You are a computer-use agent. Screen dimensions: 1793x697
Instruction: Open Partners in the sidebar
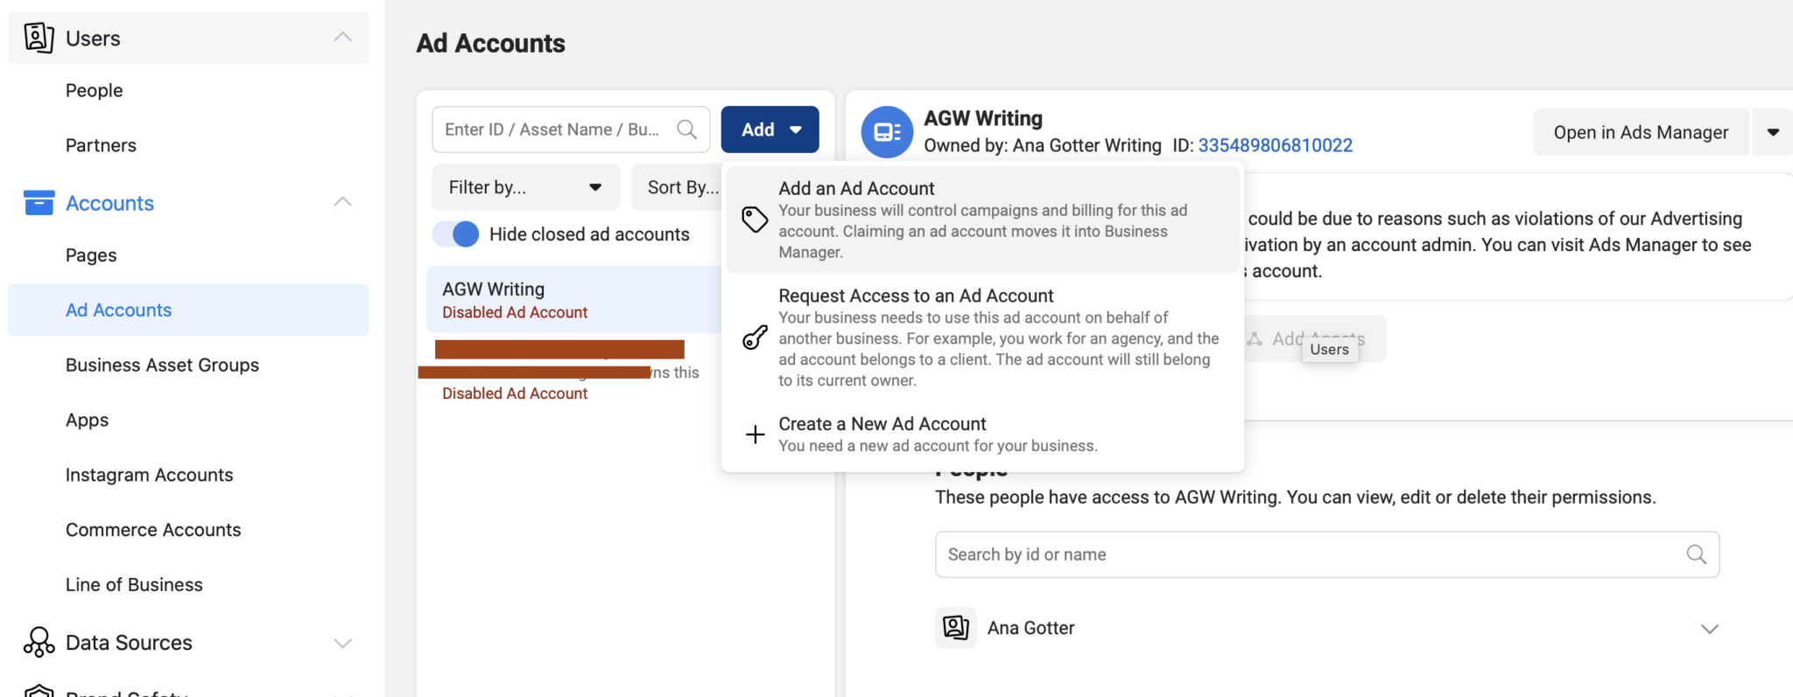(x=101, y=145)
